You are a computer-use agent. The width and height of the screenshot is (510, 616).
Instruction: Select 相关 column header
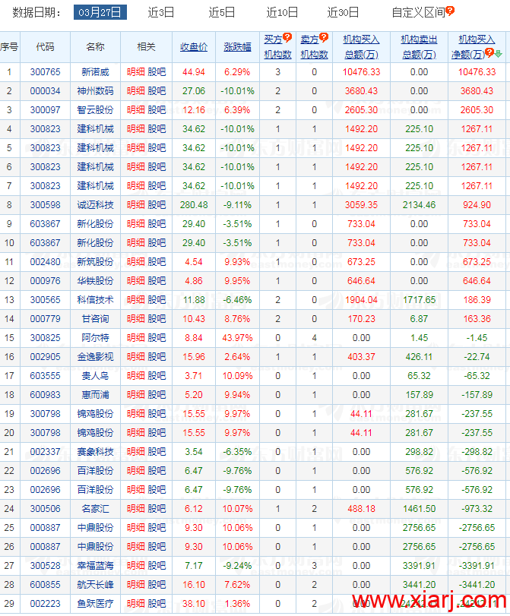[146, 47]
